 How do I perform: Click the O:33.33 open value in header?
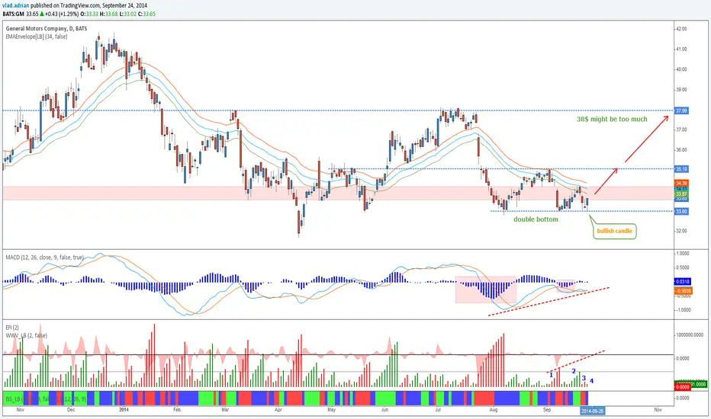89,14
